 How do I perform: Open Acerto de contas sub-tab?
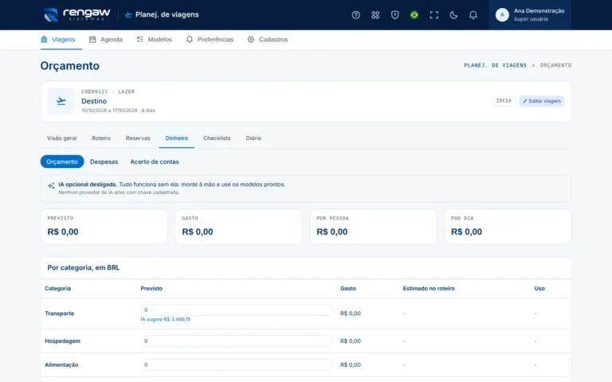point(155,162)
